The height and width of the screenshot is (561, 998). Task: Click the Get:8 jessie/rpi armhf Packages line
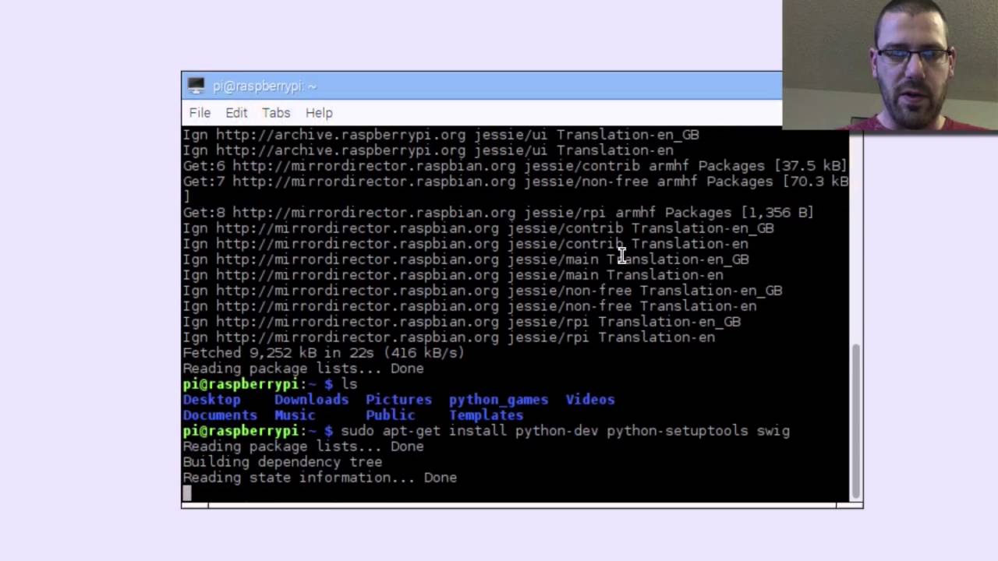[x=498, y=213]
